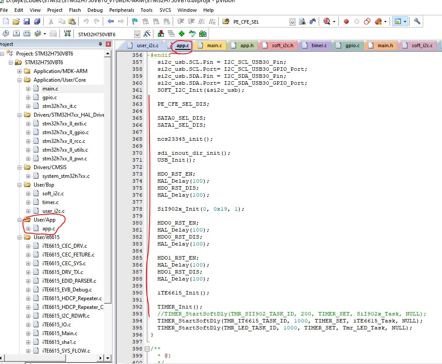Click the Save All icon
Image resolution: width=442 pixels, height=364 pixels.
click(37, 21)
